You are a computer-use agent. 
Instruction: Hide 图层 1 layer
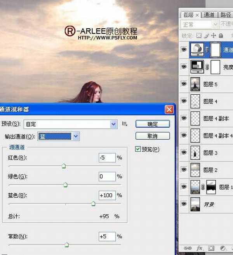(x=184, y=187)
